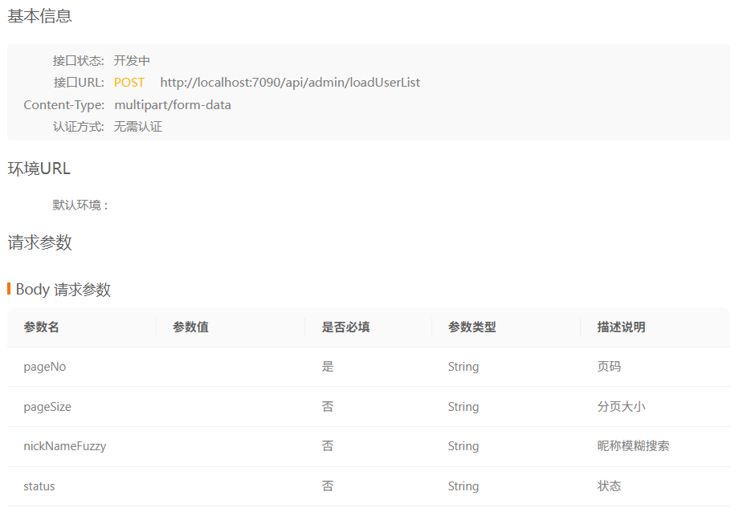Click the String type in nickNameFuzzy row
The image size is (747, 516).
[x=463, y=446]
